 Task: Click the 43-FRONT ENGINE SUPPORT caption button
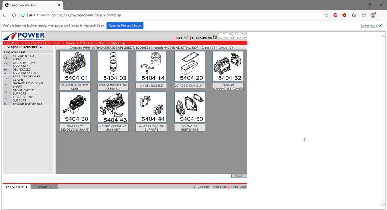113,128
